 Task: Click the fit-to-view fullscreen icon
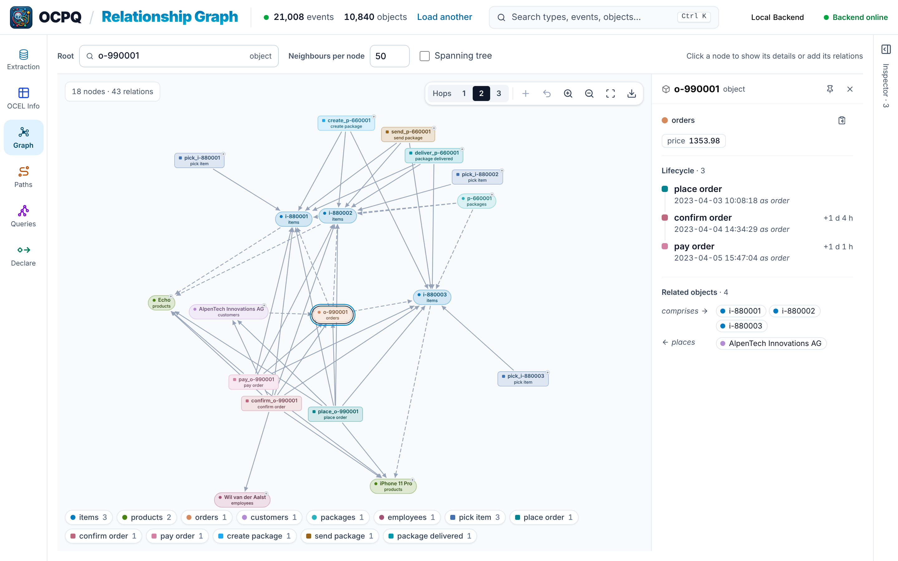click(610, 93)
